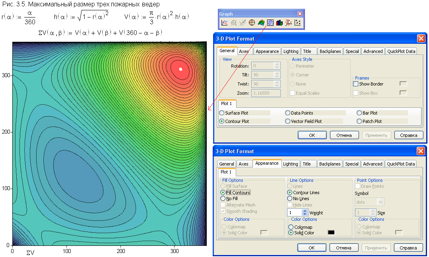This screenshot has width=429, height=257.
Task: Open Lighting tab in General-tab dialog
Action: (x=291, y=51)
